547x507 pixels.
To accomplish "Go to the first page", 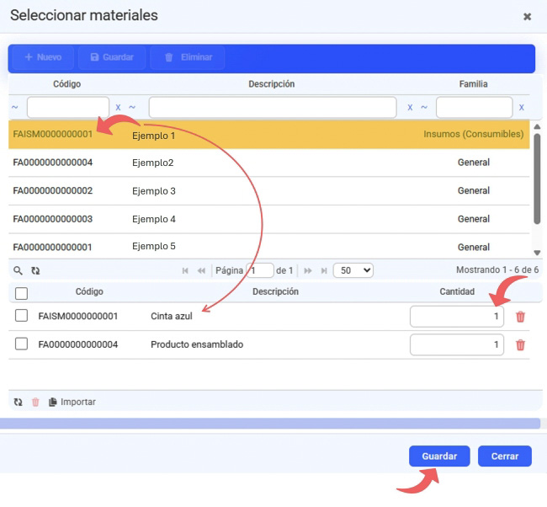I will pyautogui.click(x=185, y=270).
